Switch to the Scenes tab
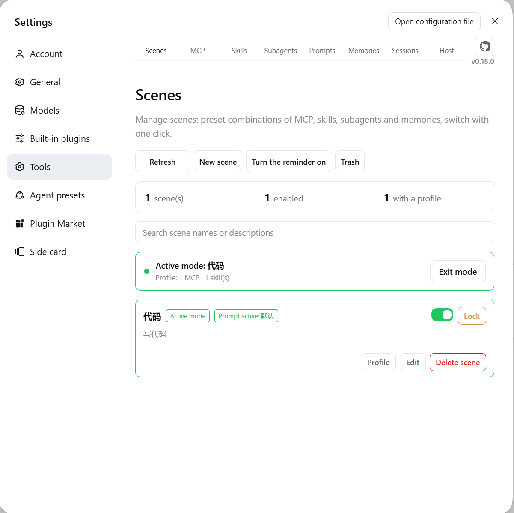Viewport: 514px width, 513px height. click(x=156, y=51)
